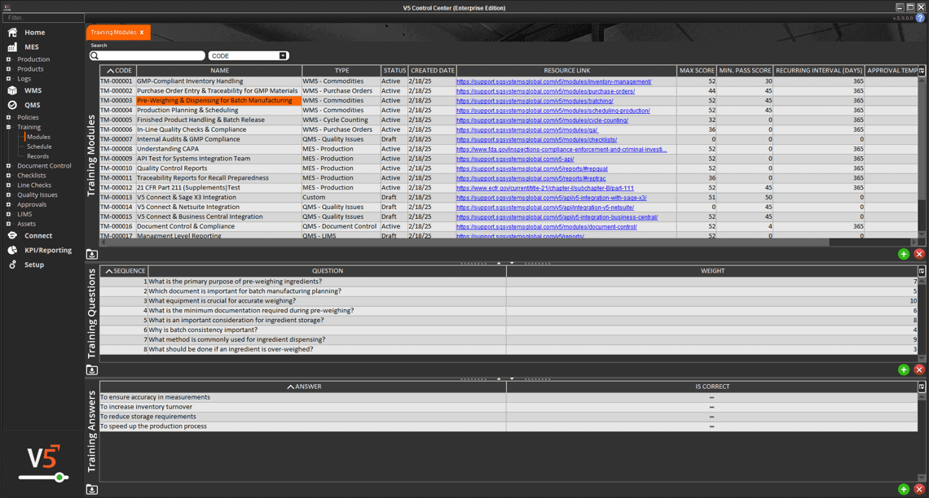Delete the selected training question
The width and height of the screenshot is (929, 498).
[919, 369]
